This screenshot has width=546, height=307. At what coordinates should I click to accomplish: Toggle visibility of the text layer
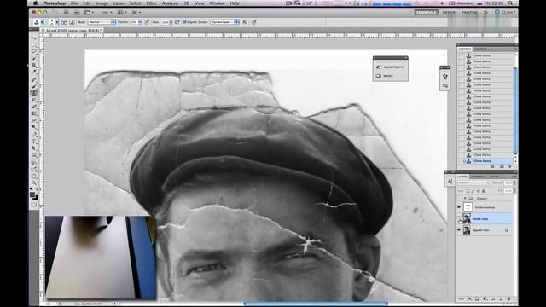[x=459, y=207]
